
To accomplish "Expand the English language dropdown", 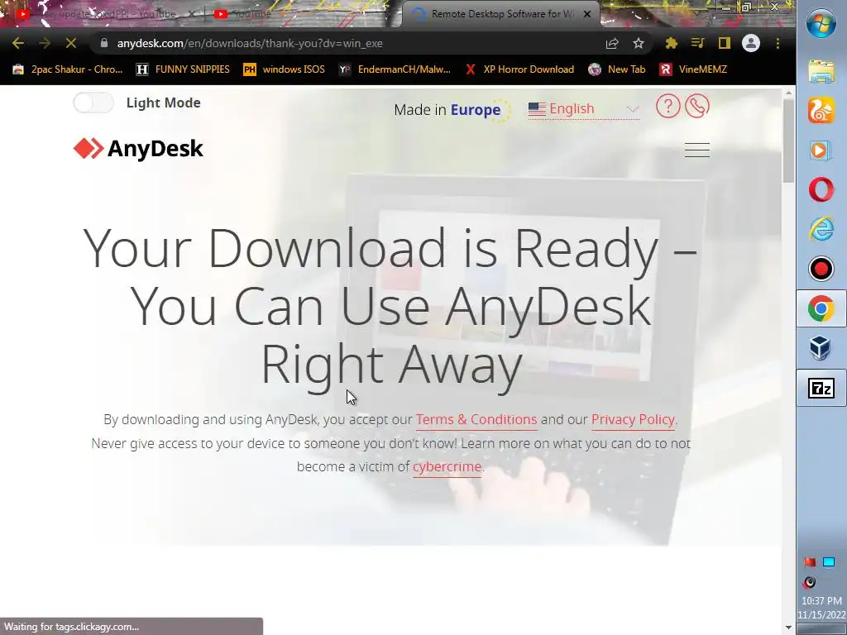I will pyautogui.click(x=584, y=110).
